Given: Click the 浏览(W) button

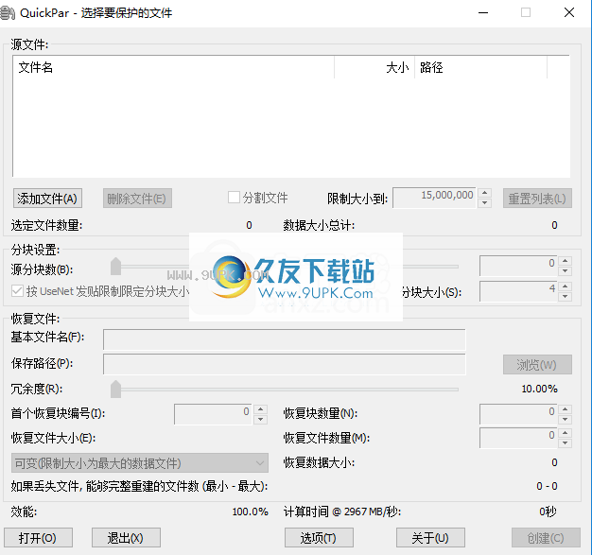Looking at the screenshot, I should click(537, 364).
